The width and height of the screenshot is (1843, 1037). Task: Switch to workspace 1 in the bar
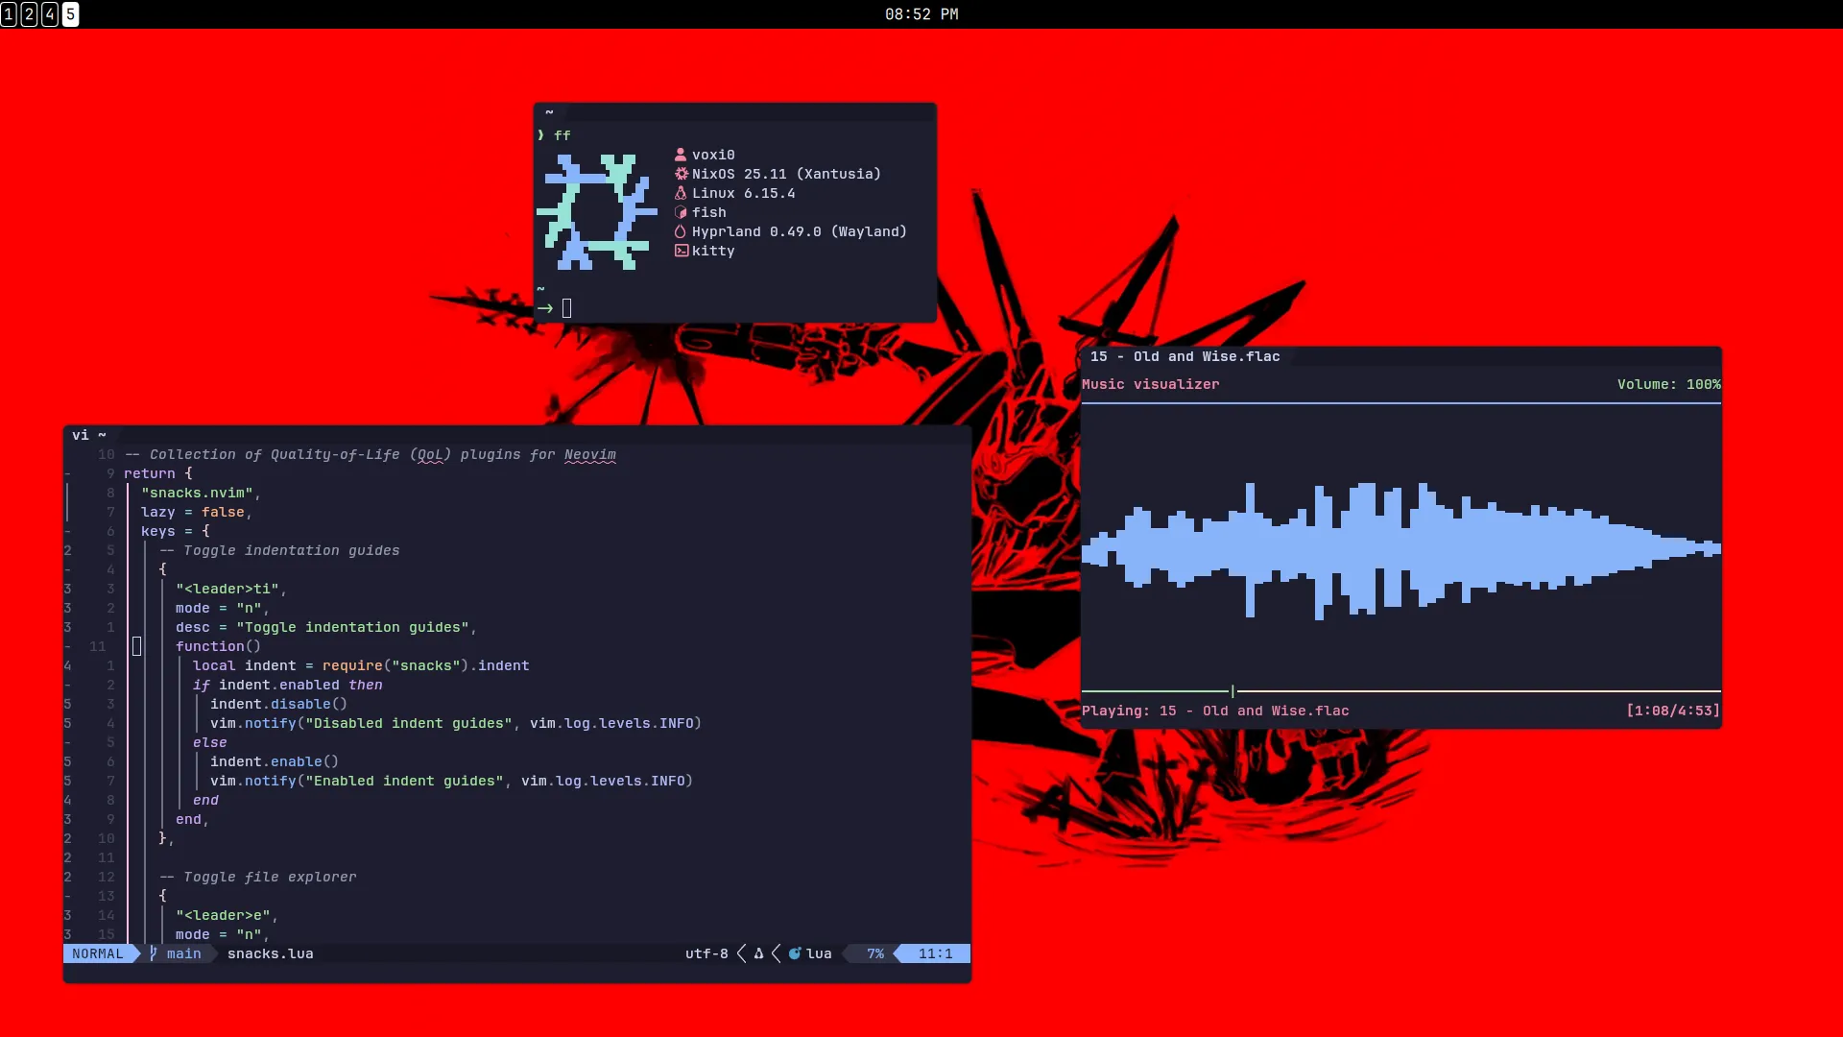(9, 14)
